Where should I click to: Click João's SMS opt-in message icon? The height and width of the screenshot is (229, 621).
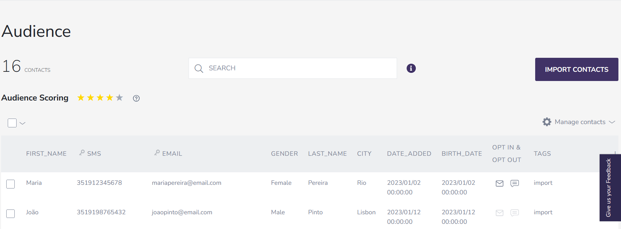(515, 213)
